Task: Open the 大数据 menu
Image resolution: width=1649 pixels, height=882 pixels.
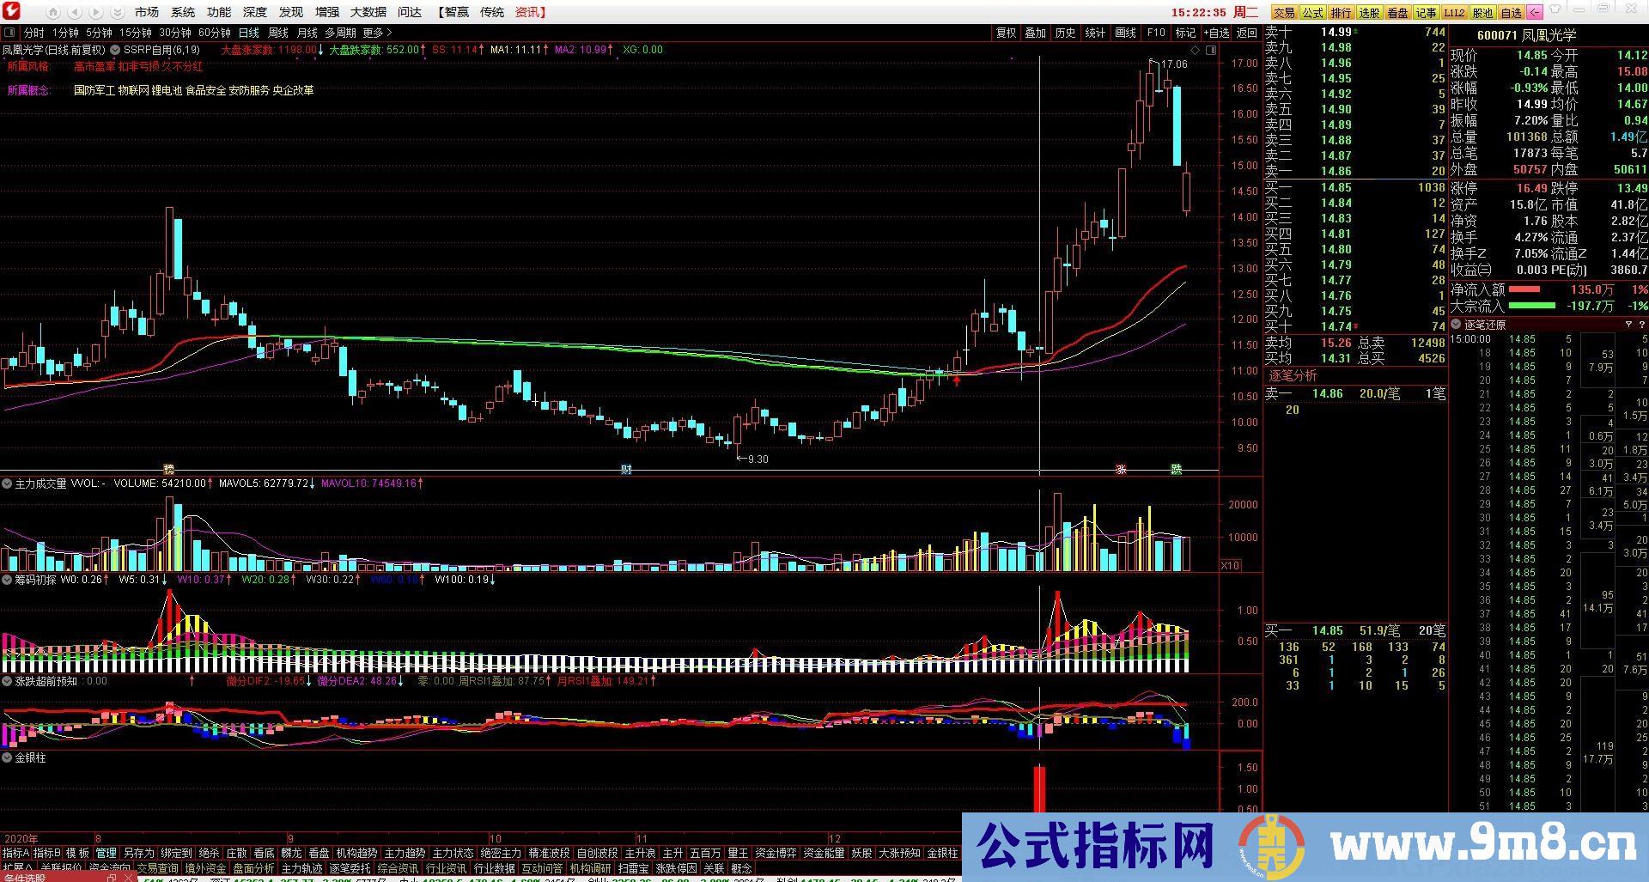Action: [368, 12]
